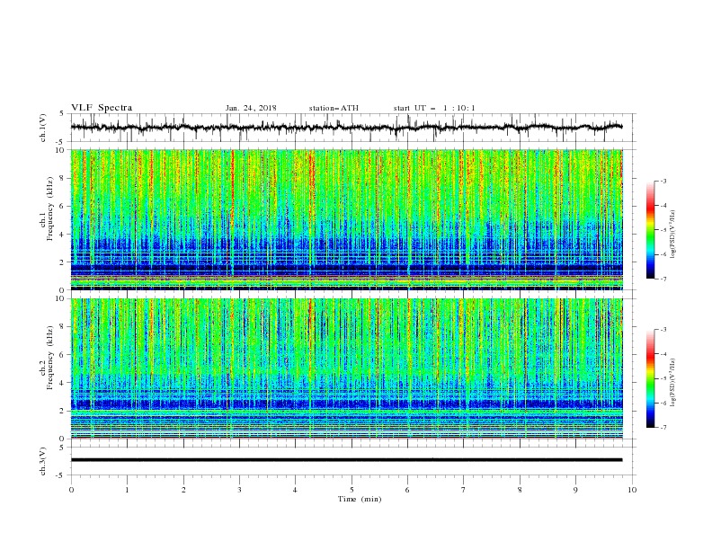Click the ch.2 spectrogram color scale bar

point(650,378)
